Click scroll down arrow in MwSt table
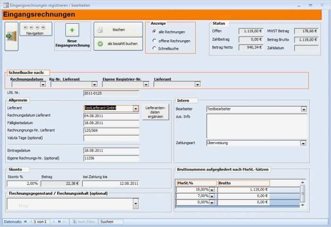Screen dimensions: 331x227 (x=303, y=205)
